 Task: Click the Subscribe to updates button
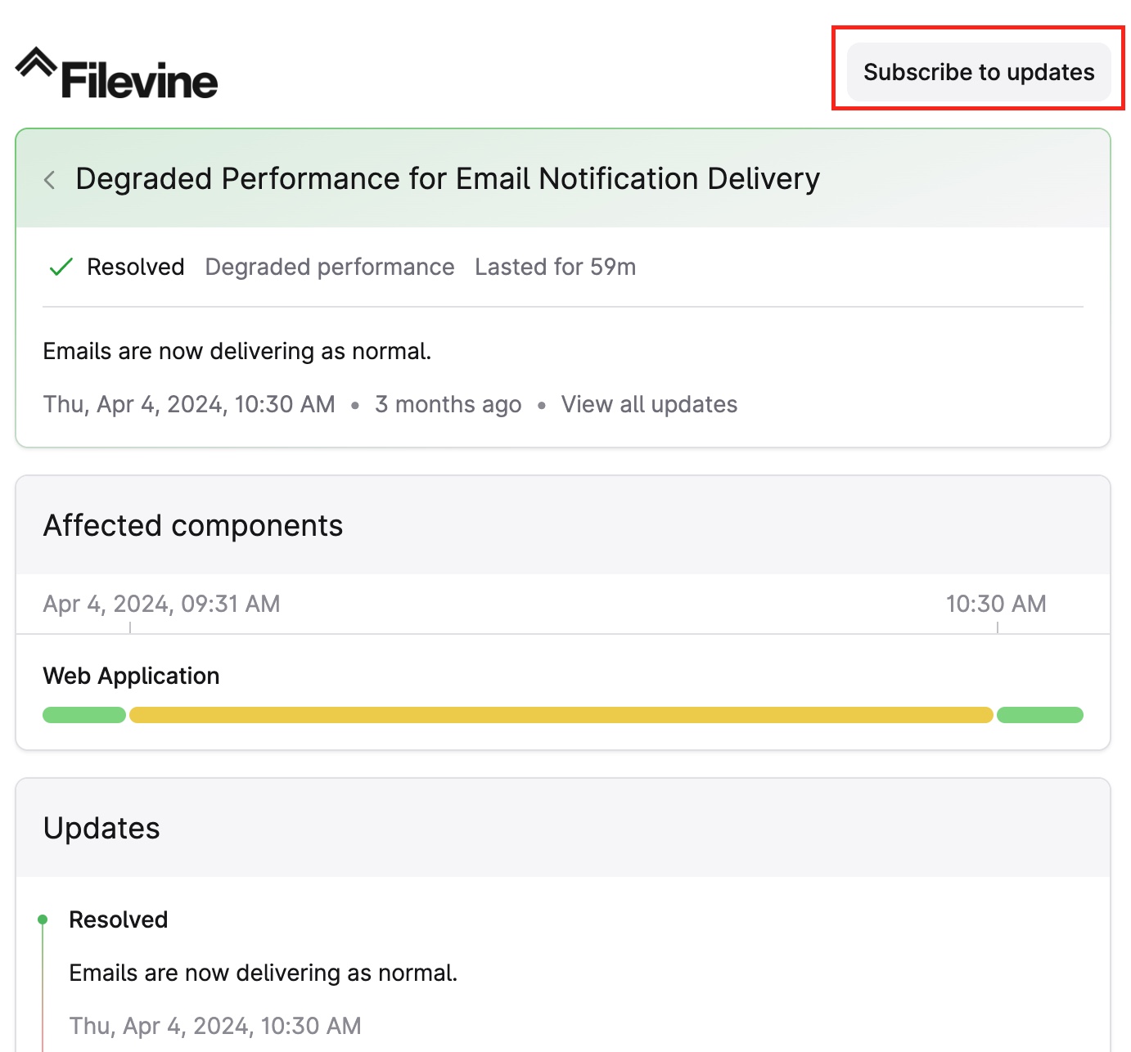pyautogui.click(x=979, y=72)
